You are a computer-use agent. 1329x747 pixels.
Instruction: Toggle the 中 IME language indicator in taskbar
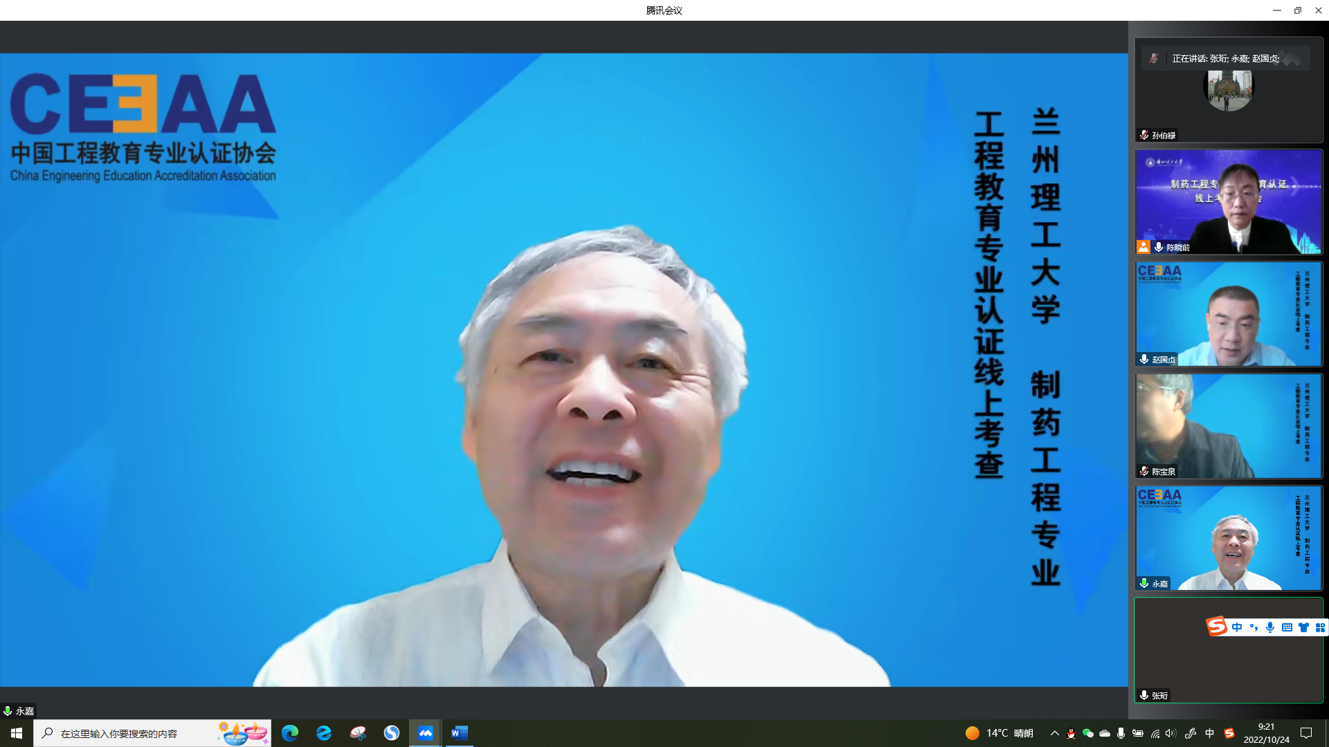coord(1209,733)
